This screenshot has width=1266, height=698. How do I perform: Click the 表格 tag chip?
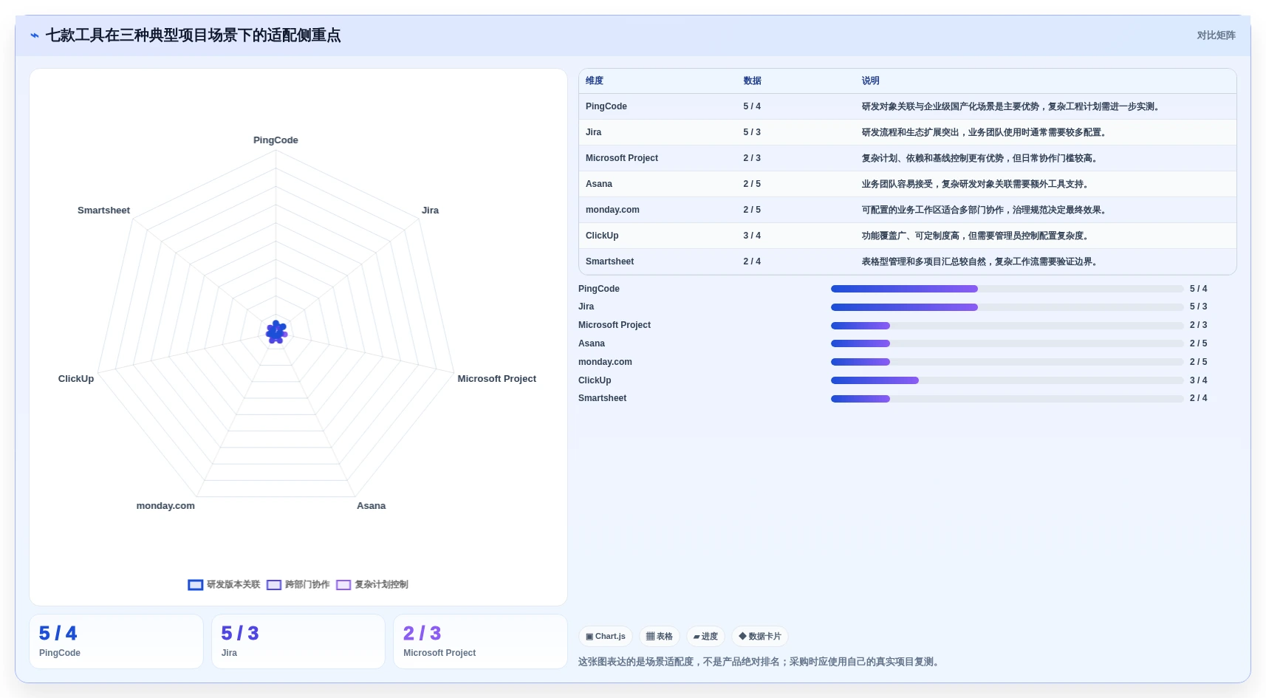pos(660,636)
